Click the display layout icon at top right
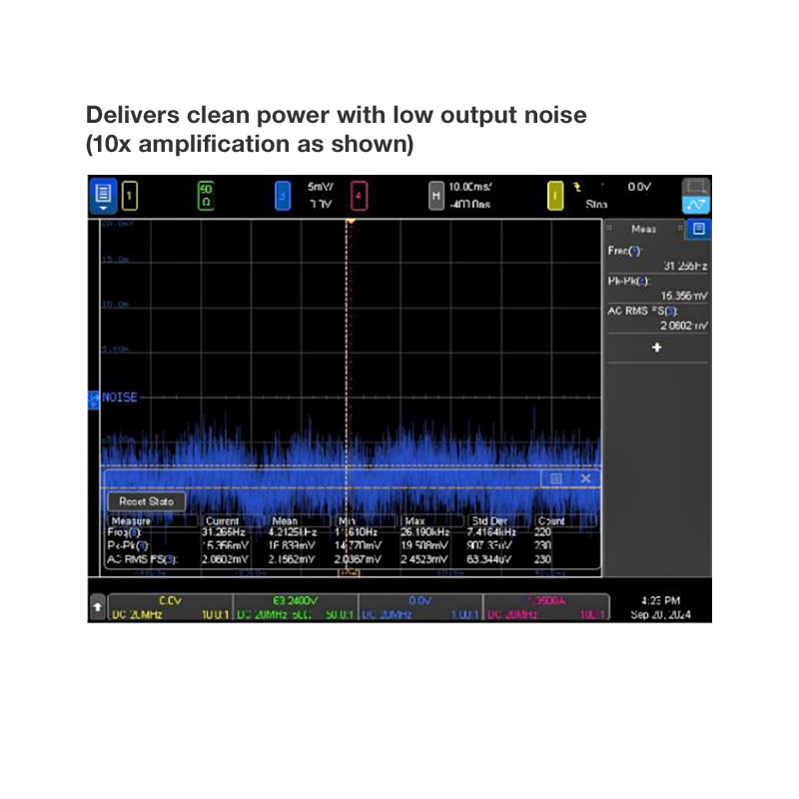 click(x=695, y=187)
